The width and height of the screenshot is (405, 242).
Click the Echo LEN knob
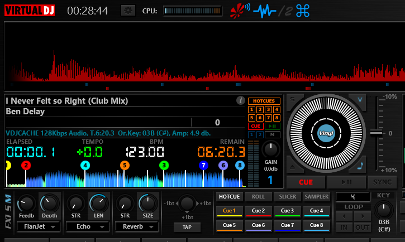(98, 204)
